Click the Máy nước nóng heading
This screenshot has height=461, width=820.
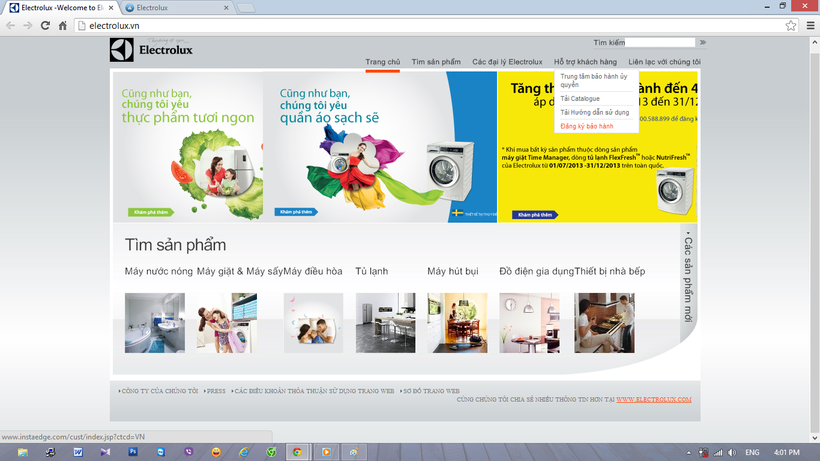pyautogui.click(x=159, y=271)
